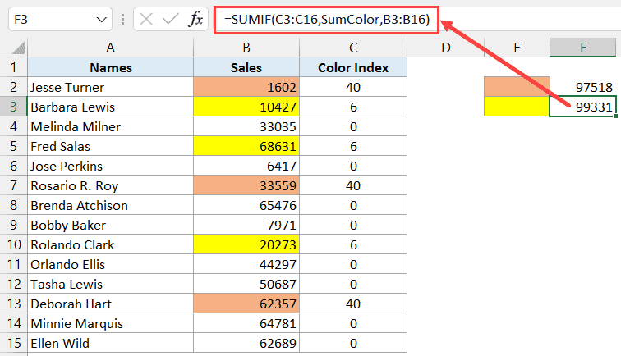Viewport: 621px width, 356px height.
Task: Click sales cell 33035
Action: tap(246, 126)
